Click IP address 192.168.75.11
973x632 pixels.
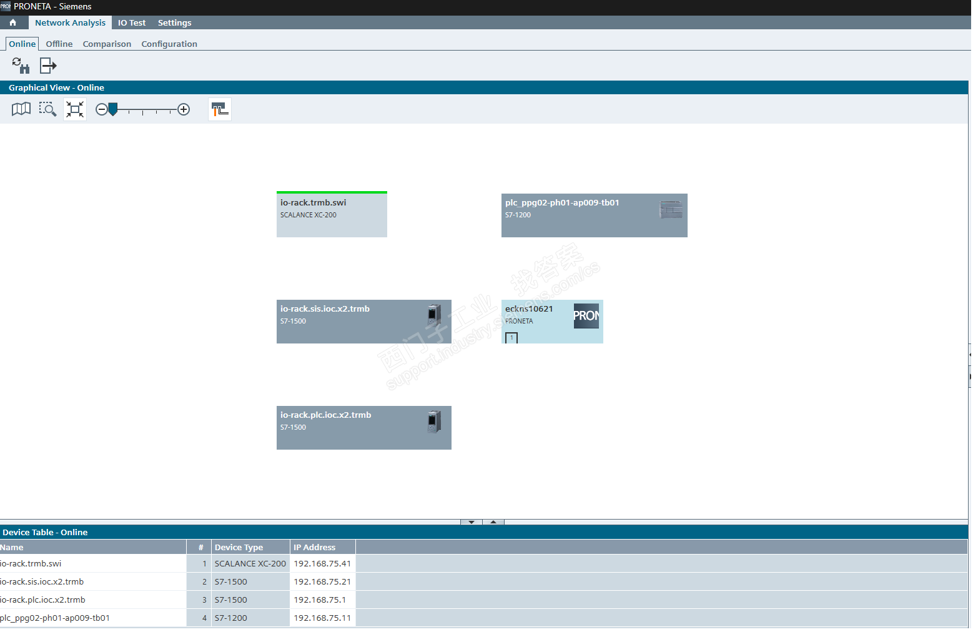[322, 618]
